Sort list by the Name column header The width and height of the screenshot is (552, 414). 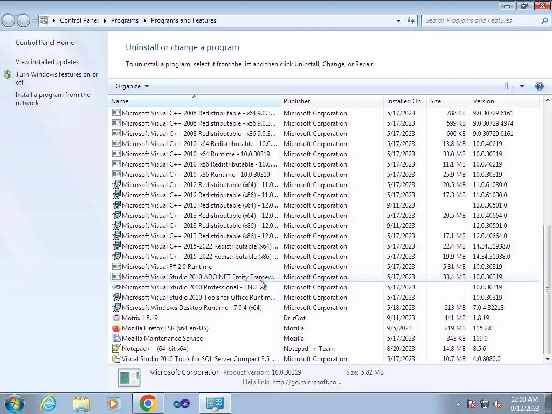tap(194, 101)
